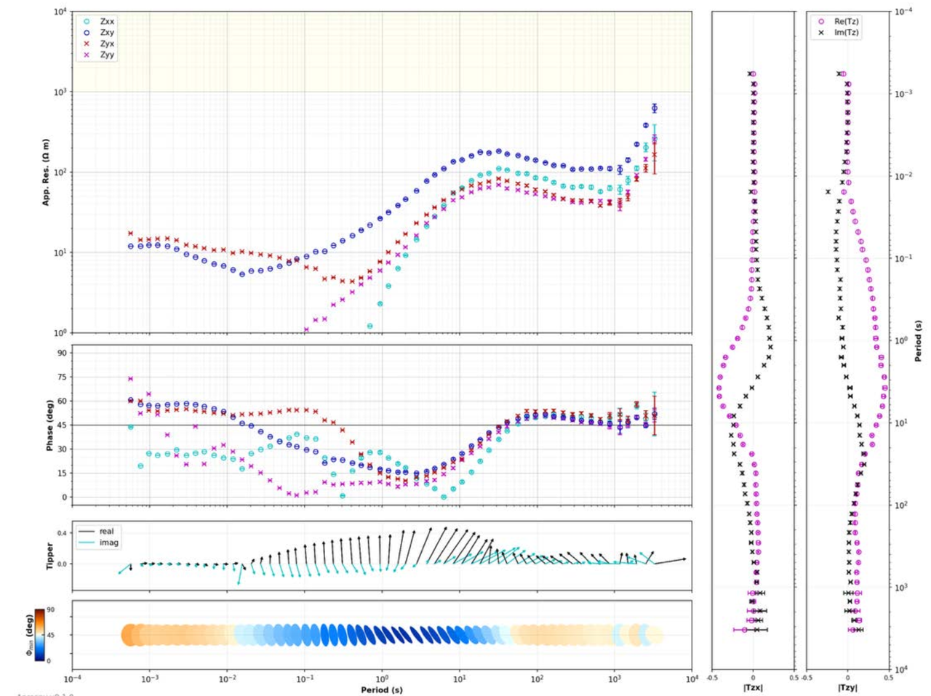This screenshot has width=931, height=696.
Task: Click the '|Tzx|' axis label
Action: tap(753, 687)
